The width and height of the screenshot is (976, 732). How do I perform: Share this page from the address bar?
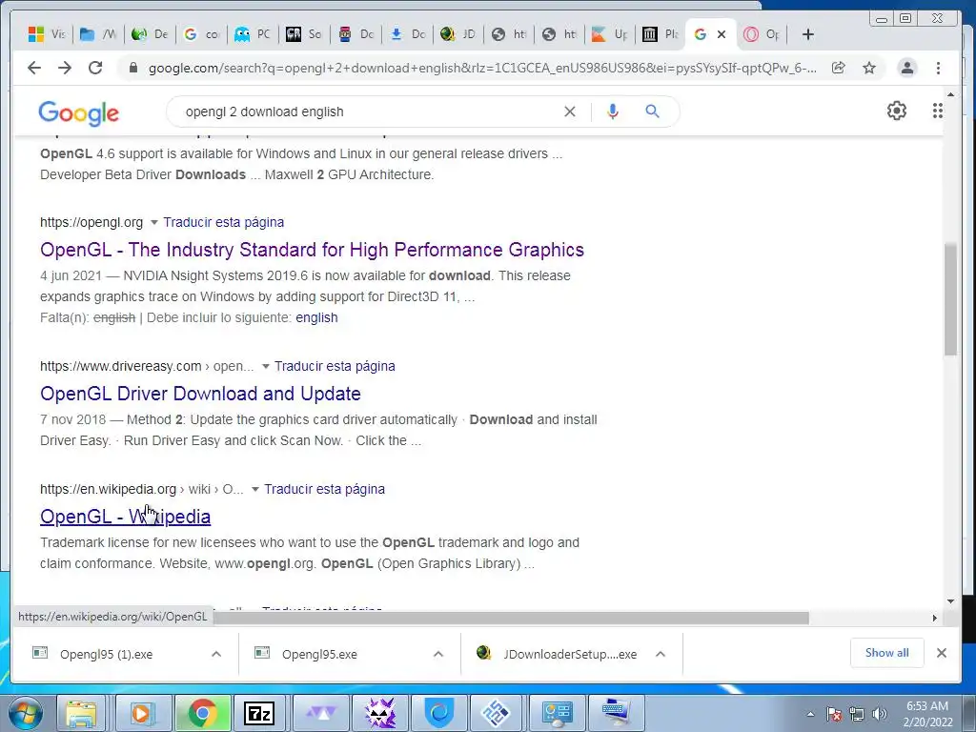(839, 68)
